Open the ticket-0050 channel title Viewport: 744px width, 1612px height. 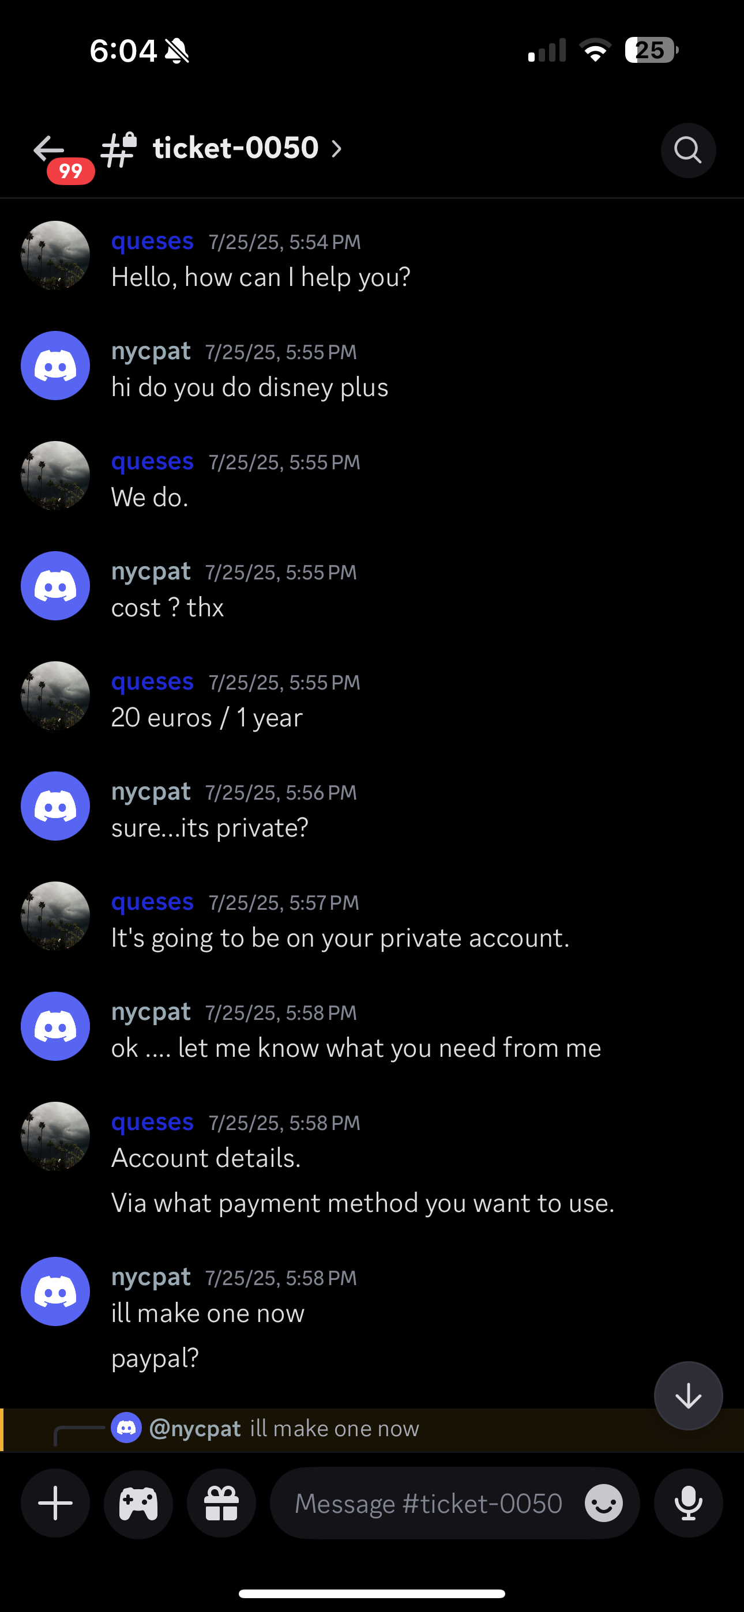(235, 148)
